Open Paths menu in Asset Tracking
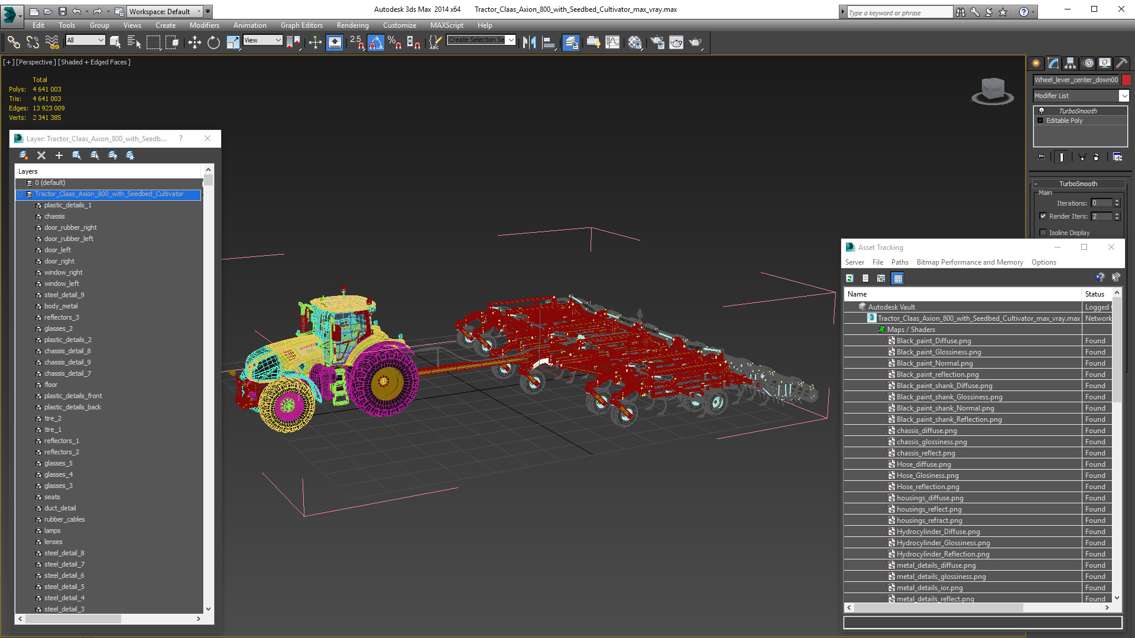The height and width of the screenshot is (638, 1135). point(900,262)
